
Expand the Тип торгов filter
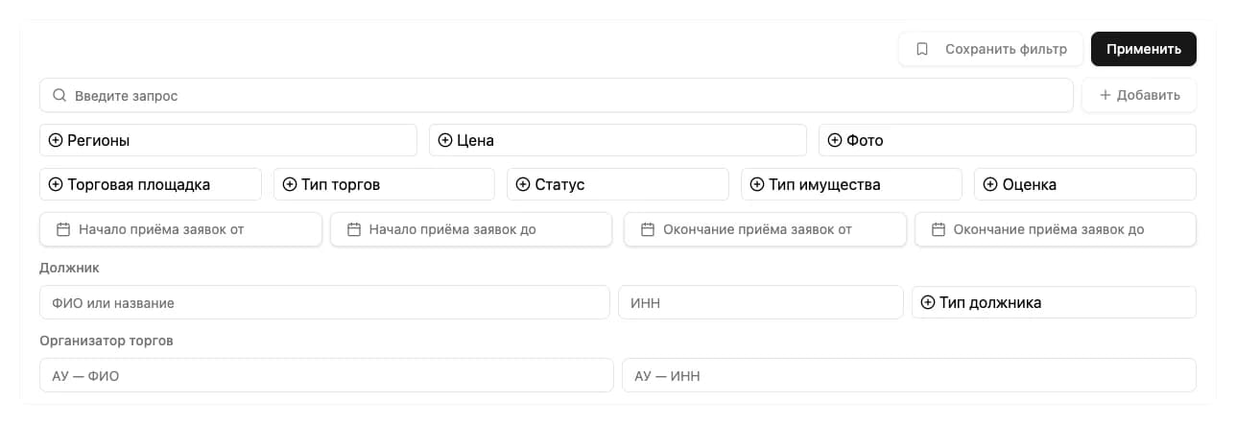click(385, 184)
